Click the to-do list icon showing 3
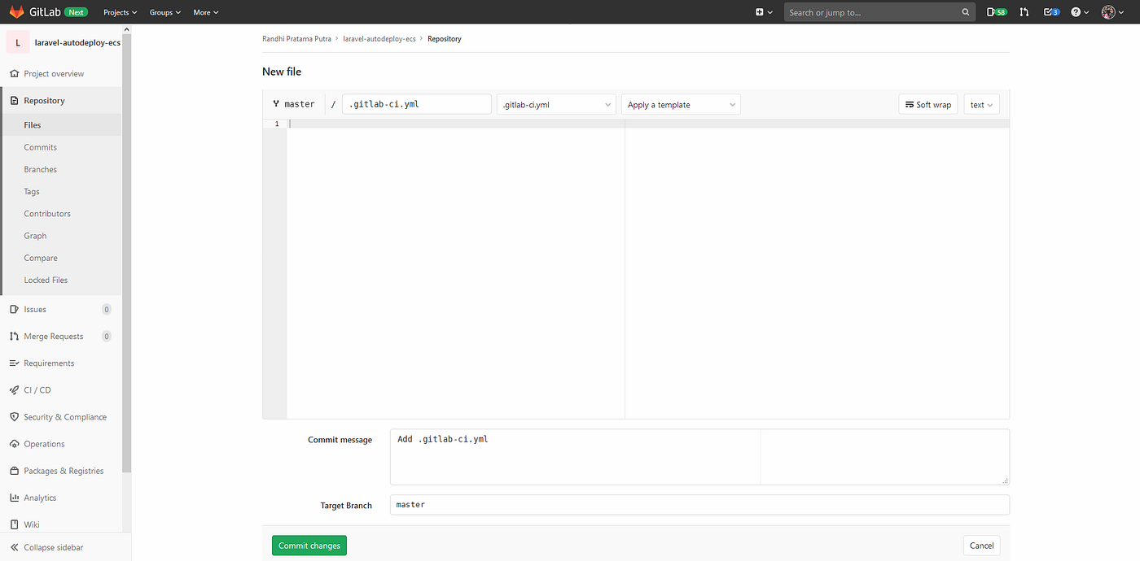Image resolution: width=1140 pixels, height=561 pixels. pos(1050,11)
